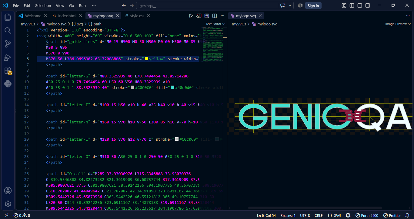414x219 pixels.
Task: Open the remote window status bar icon
Action: [7, 215]
